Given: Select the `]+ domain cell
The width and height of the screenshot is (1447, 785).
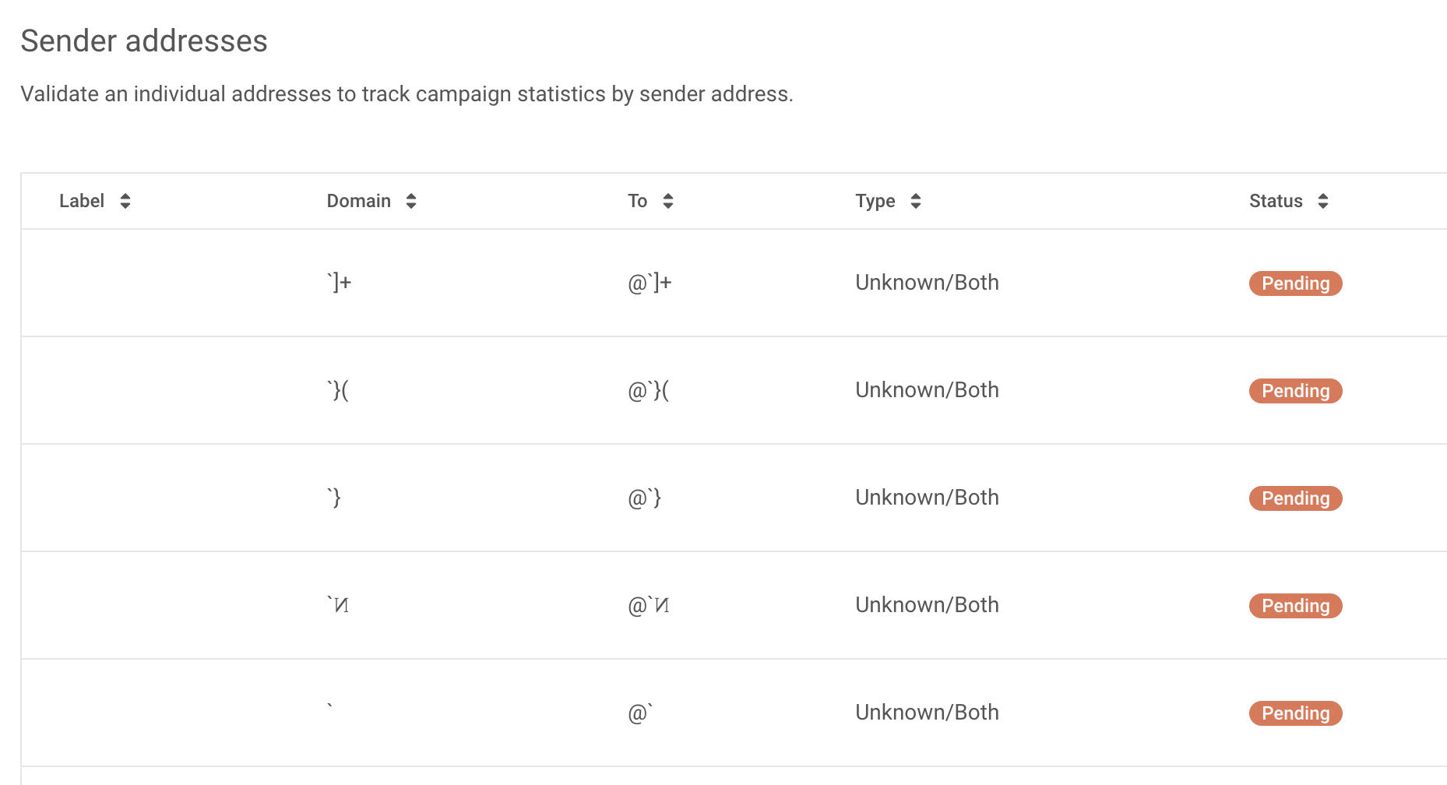Looking at the screenshot, I should click(340, 283).
